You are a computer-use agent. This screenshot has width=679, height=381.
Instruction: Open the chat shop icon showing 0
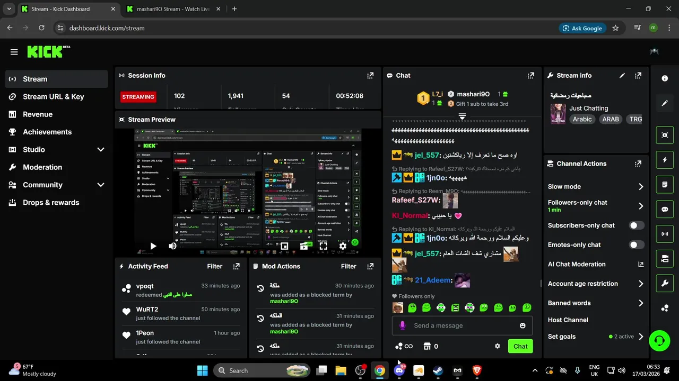click(431, 346)
